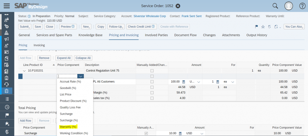Screen dimensions: 308x136
Task: Choose List Price in the dropdown
Action: click(x=66, y=95)
